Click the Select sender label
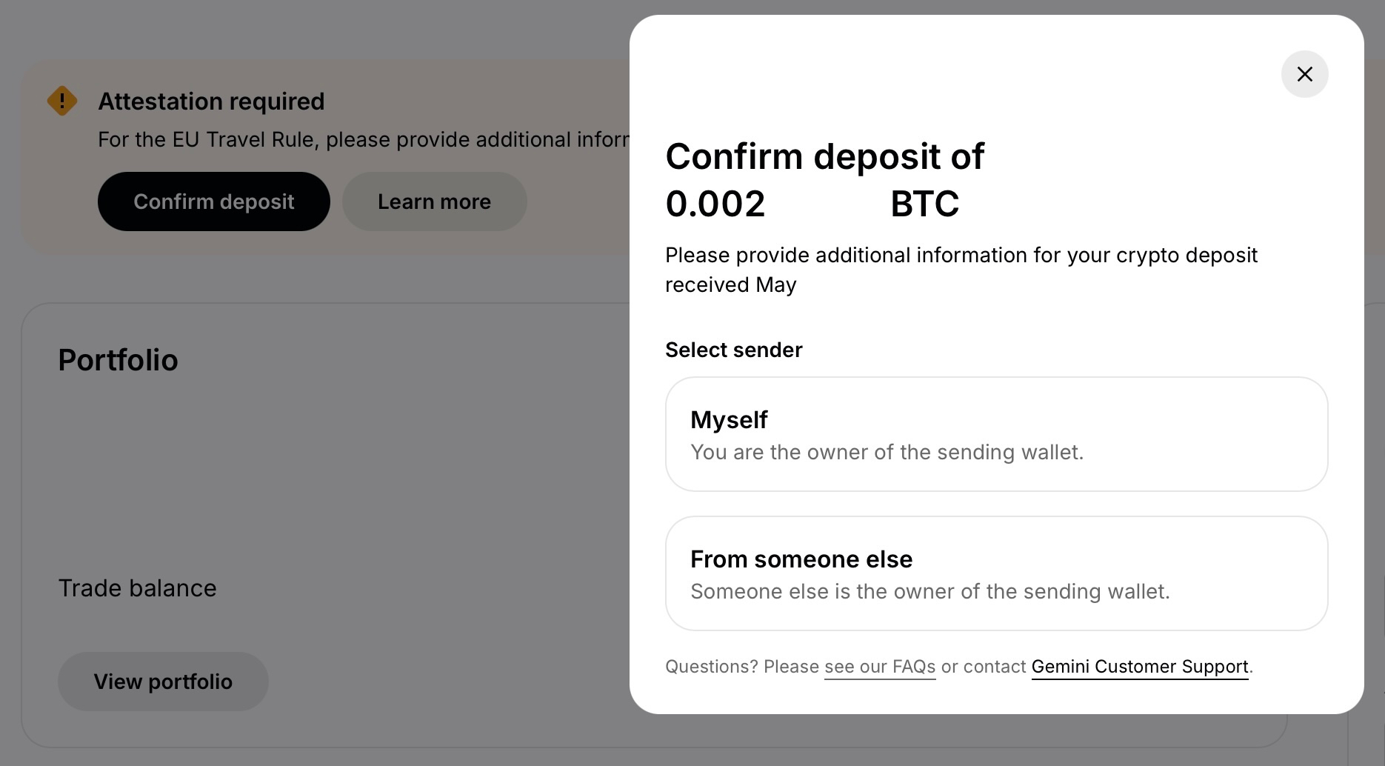The width and height of the screenshot is (1385, 766). point(733,350)
